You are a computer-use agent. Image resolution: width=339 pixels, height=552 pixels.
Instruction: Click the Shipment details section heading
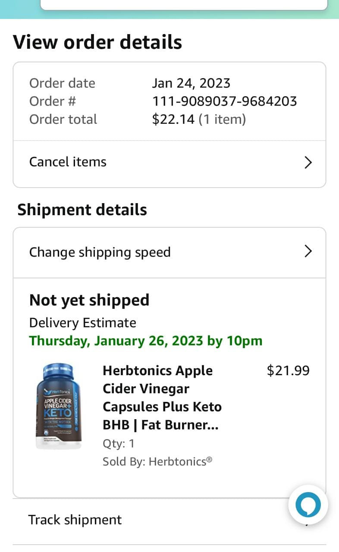click(x=82, y=210)
